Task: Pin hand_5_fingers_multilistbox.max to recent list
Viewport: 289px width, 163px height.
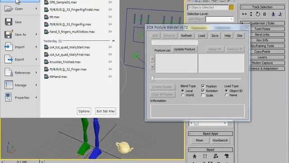Action: point(110,32)
